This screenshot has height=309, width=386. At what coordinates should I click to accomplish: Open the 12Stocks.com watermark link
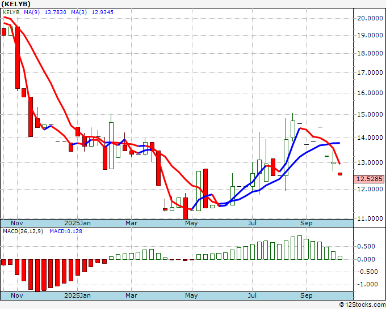pyautogui.click(x=362, y=304)
